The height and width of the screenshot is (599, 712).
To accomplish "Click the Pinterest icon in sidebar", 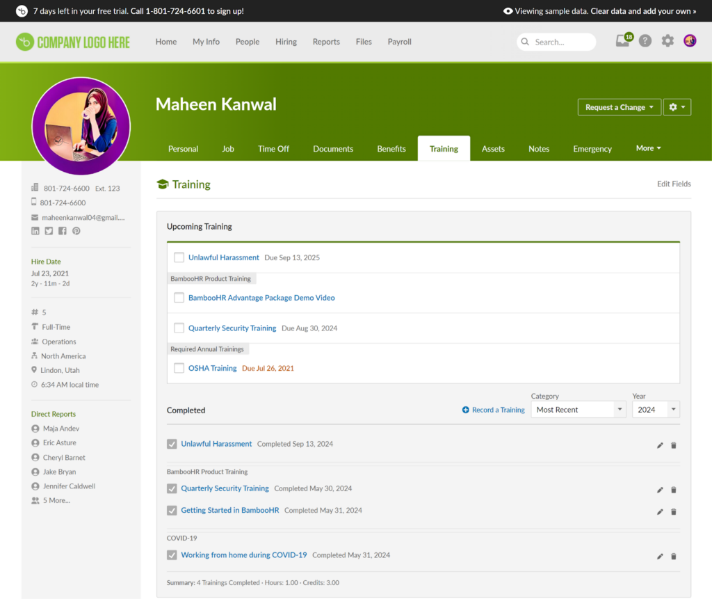I will 76,231.
